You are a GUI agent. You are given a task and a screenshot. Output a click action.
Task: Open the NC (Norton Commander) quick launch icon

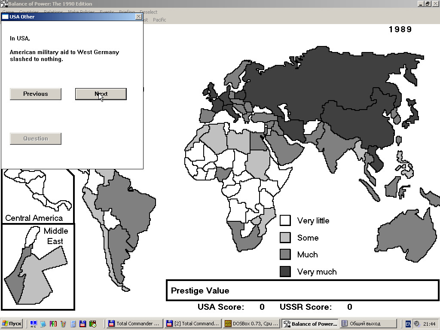tap(34, 324)
